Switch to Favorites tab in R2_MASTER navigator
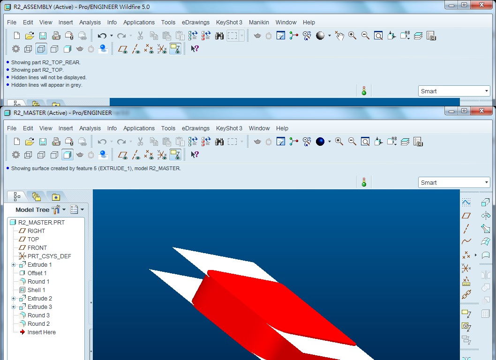Screen dimensions: 496x360 tap(56, 197)
